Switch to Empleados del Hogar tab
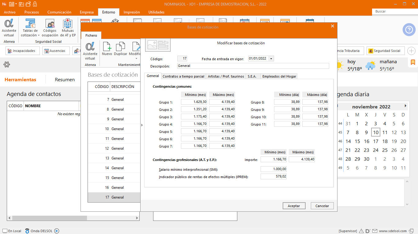Viewport: 418px width, 234px height. pyautogui.click(x=279, y=76)
